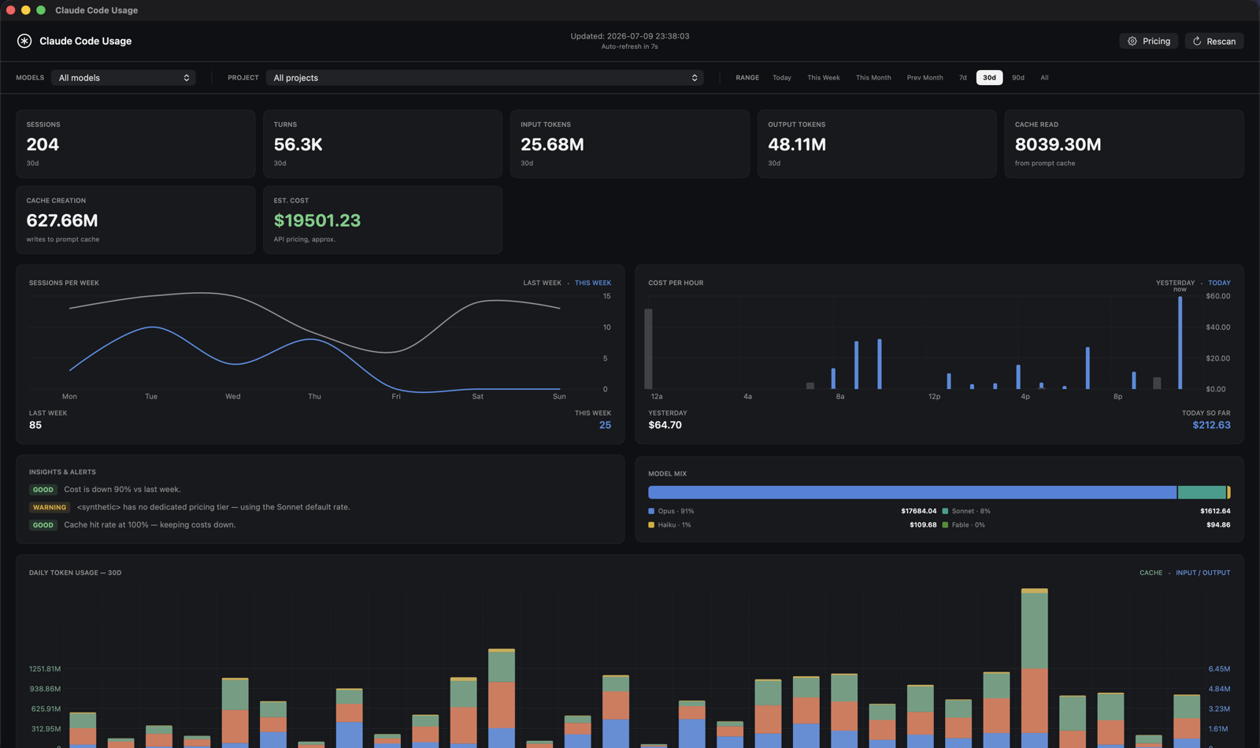This screenshot has height=748, width=1260.
Task: Click the Claude Code Usage logo icon
Action: [x=24, y=41]
